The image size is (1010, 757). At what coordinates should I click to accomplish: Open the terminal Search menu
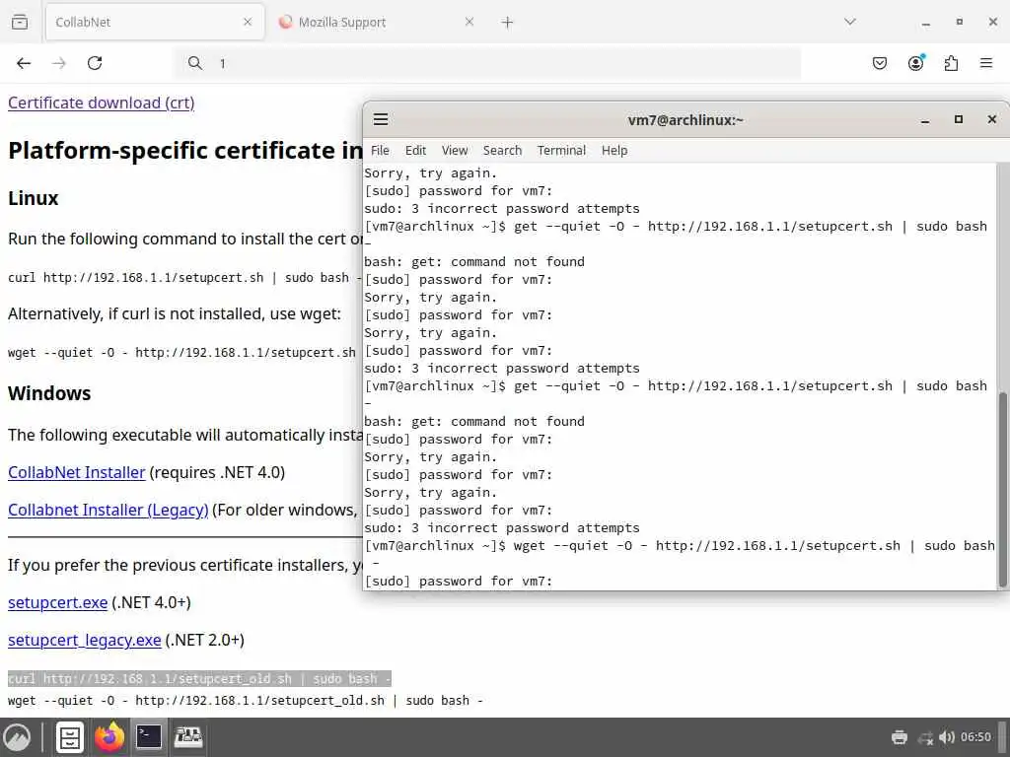[x=502, y=150]
